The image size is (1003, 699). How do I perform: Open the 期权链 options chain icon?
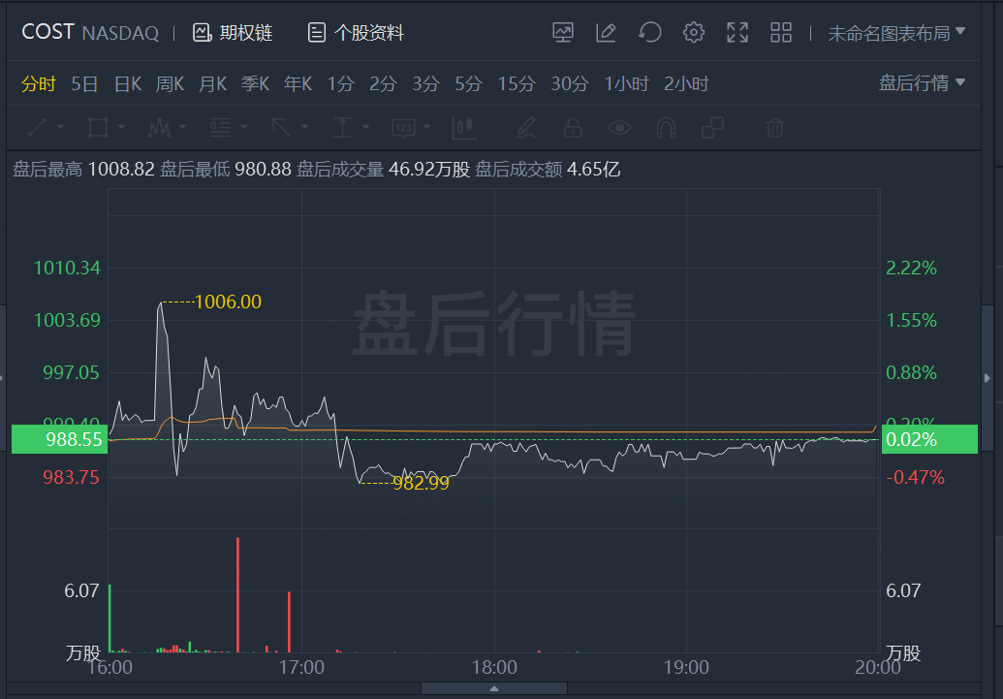pyautogui.click(x=203, y=33)
